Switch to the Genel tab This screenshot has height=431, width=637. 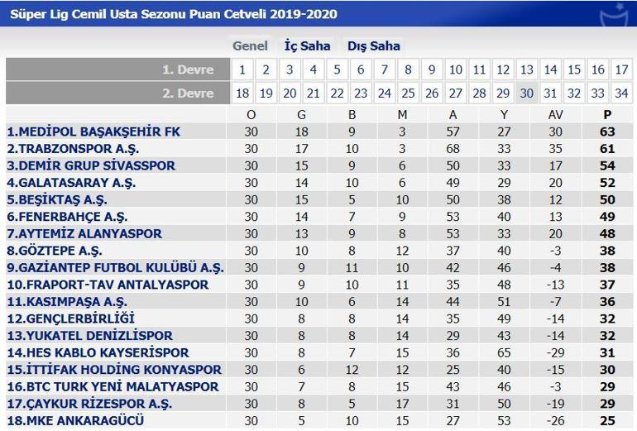pyautogui.click(x=250, y=46)
